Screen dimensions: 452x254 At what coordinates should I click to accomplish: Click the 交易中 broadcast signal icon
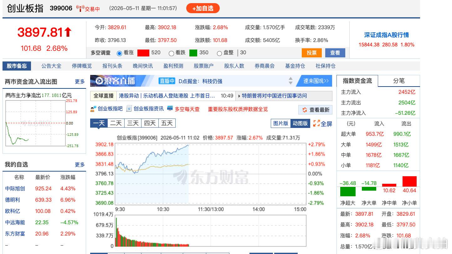pyautogui.click(x=80, y=8)
